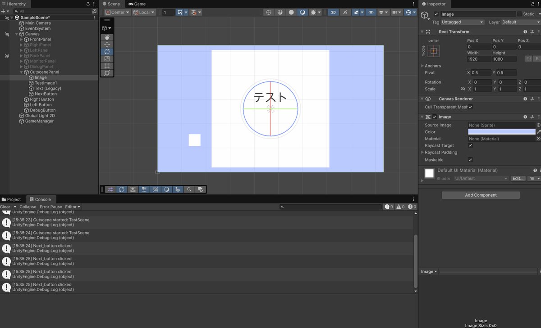Select the Scale tool
The image size is (541, 328).
coord(107,58)
